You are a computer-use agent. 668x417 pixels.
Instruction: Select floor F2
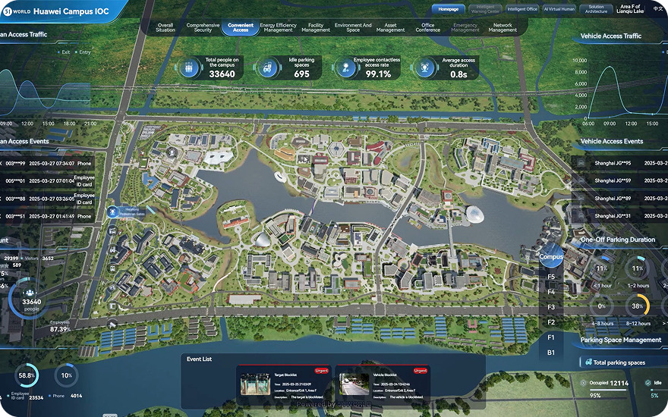551,322
